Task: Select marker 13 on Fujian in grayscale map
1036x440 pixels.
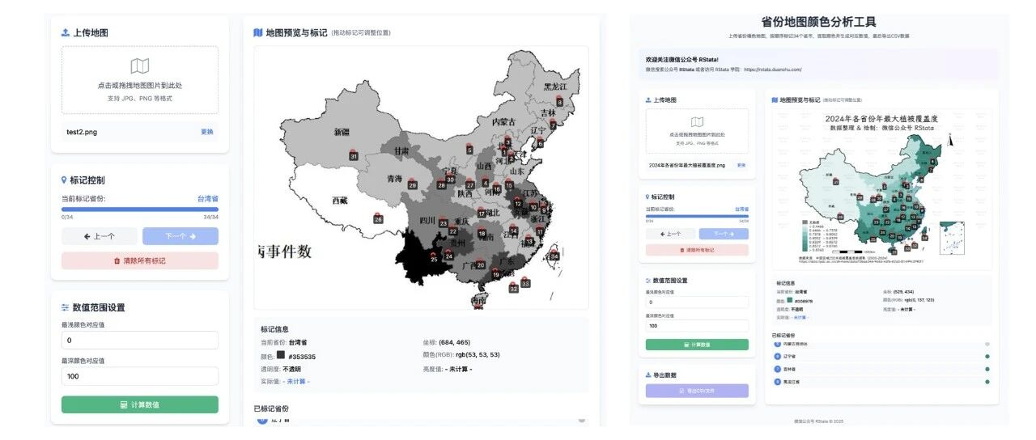Action: pos(529,240)
